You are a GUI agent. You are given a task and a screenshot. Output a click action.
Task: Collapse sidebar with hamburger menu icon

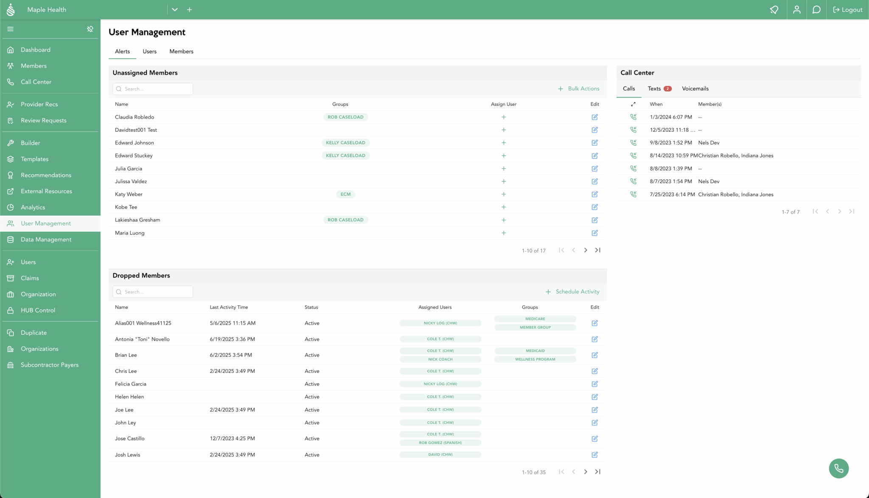pyautogui.click(x=11, y=29)
